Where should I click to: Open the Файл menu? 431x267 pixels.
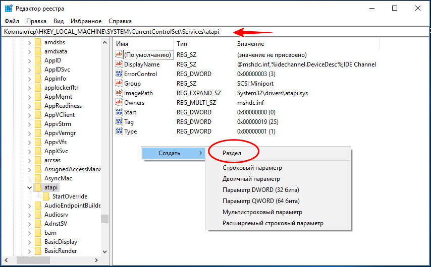pos(12,21)
